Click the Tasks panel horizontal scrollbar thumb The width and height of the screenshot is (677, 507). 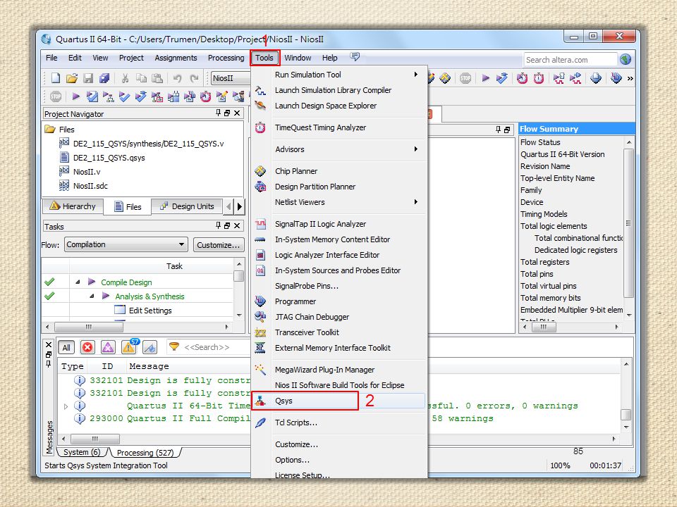[89, 327]
